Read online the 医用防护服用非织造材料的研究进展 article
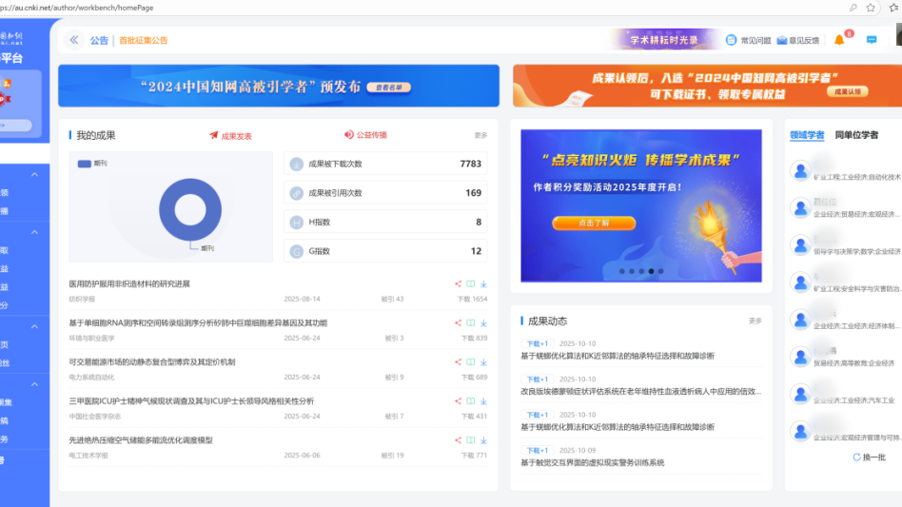 tap(471, 283)
